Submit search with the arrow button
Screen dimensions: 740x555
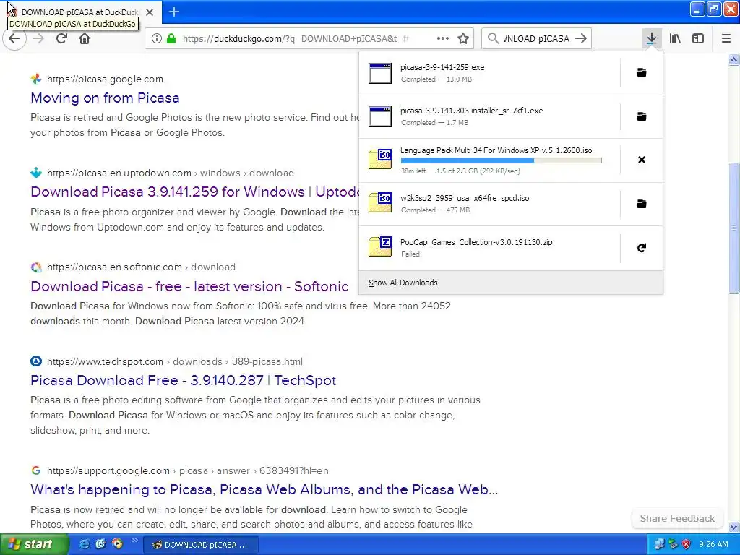(582, 39)
